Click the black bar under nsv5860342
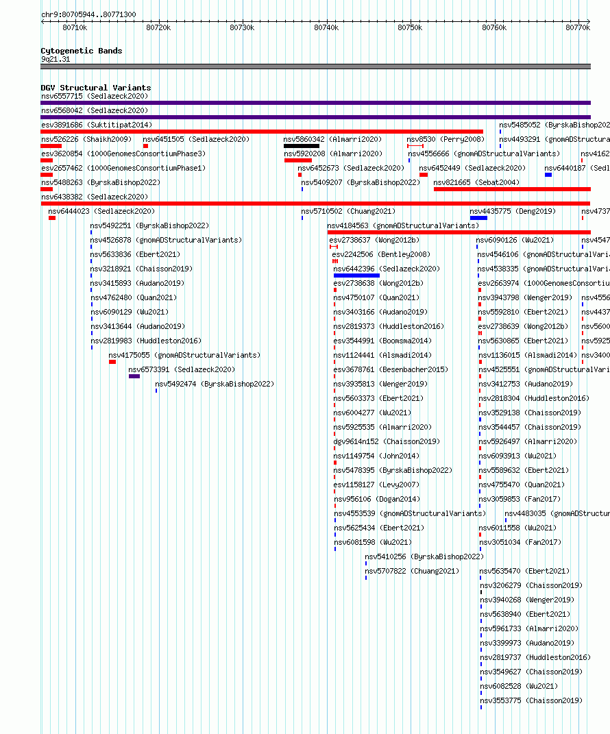This screenshot has height=734, width=610. click(x=302, y=146)
